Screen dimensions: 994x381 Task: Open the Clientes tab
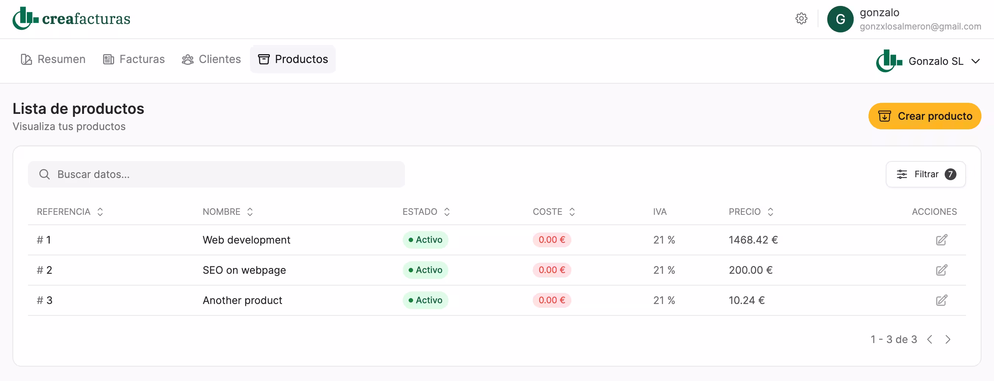click(x=211, y=59)
